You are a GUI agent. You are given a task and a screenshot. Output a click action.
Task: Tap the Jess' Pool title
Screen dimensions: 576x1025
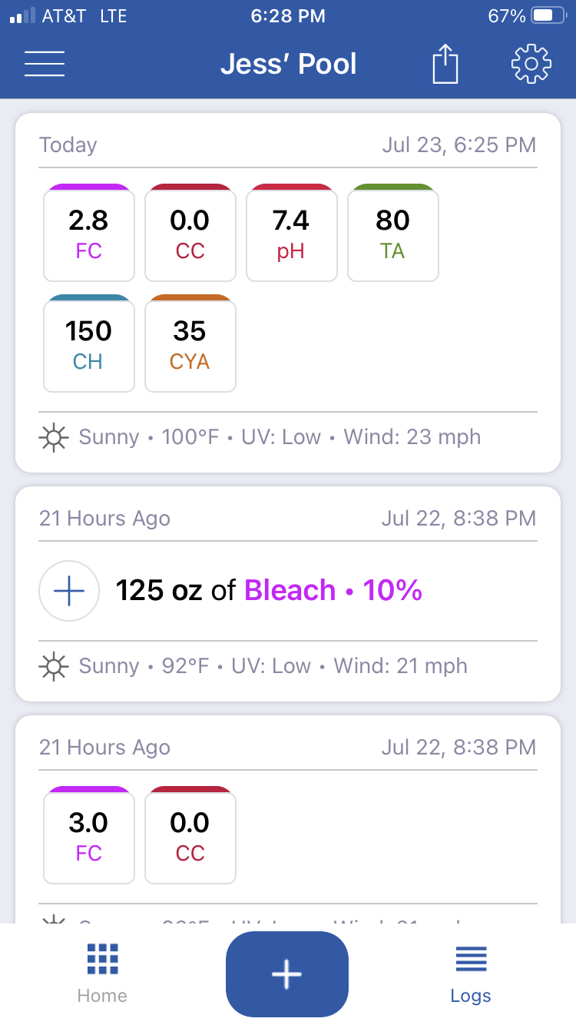click(288, 64)
